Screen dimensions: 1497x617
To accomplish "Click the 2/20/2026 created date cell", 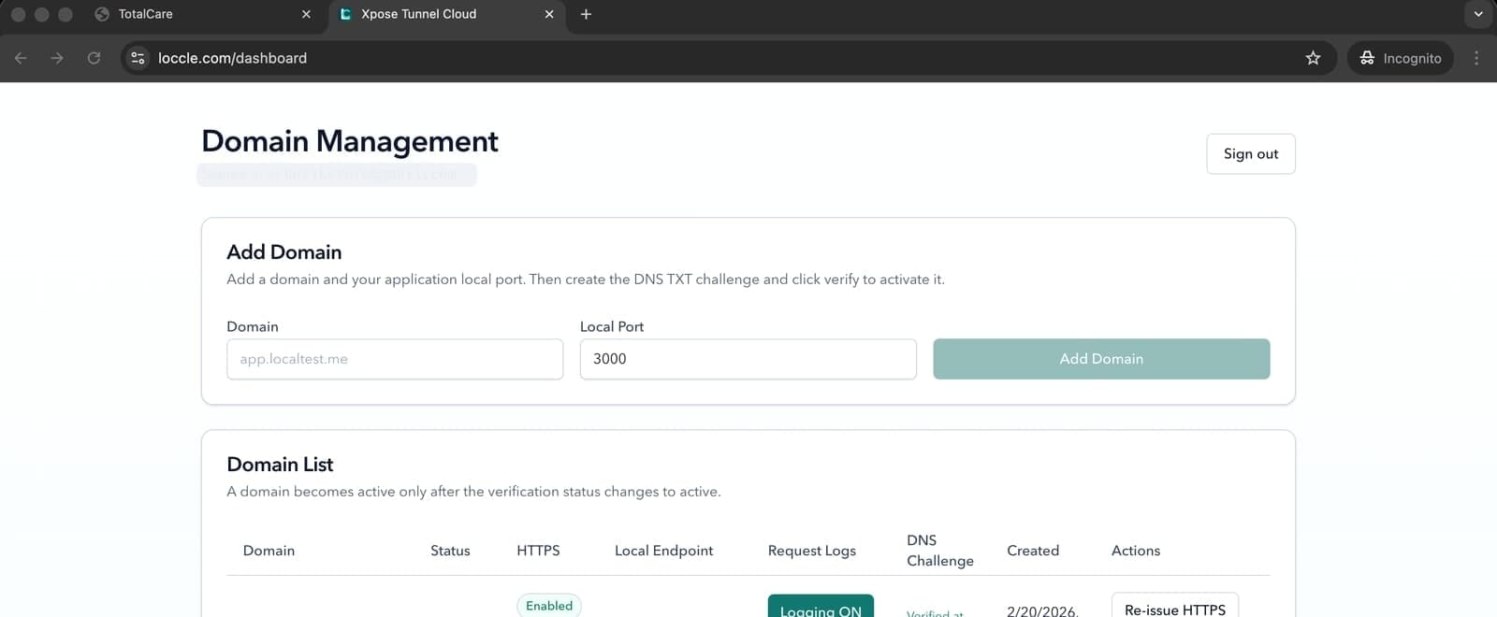I will (1042, 610).
